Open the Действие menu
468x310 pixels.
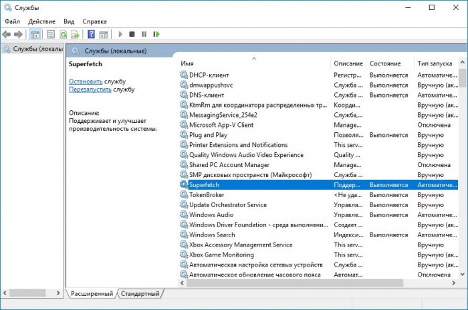pyautogui.click(x=41, y=21)
